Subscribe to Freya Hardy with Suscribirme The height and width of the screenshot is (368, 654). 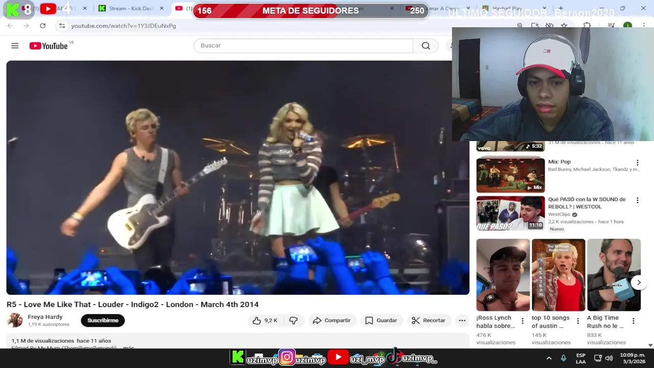(x=103, y=320)
